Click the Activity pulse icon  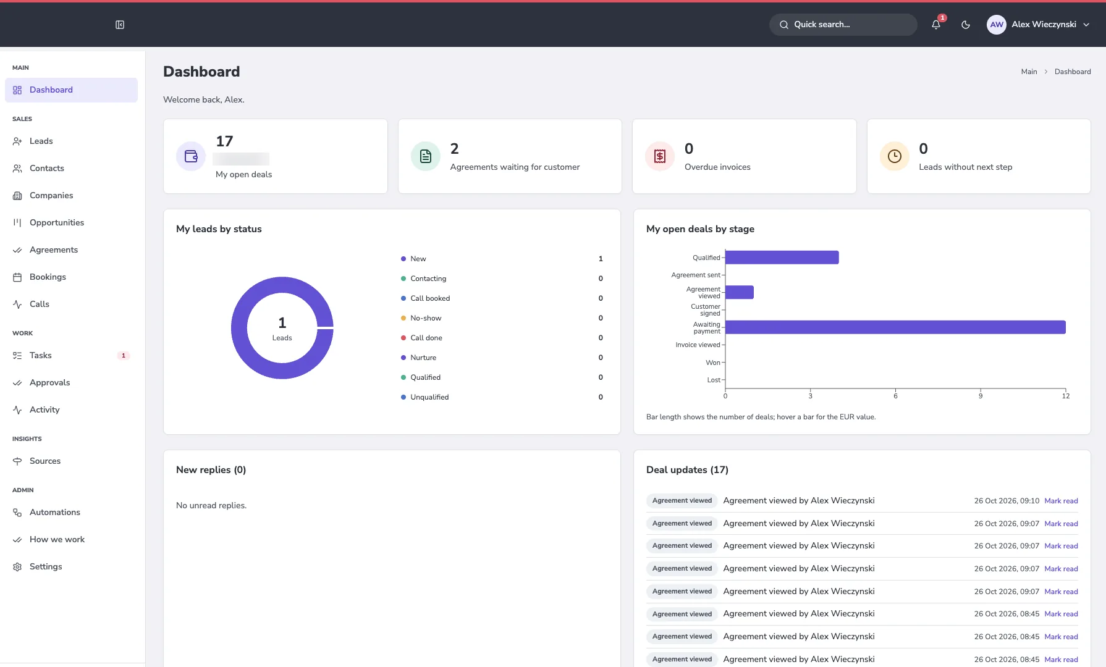(x=17, y=410)
